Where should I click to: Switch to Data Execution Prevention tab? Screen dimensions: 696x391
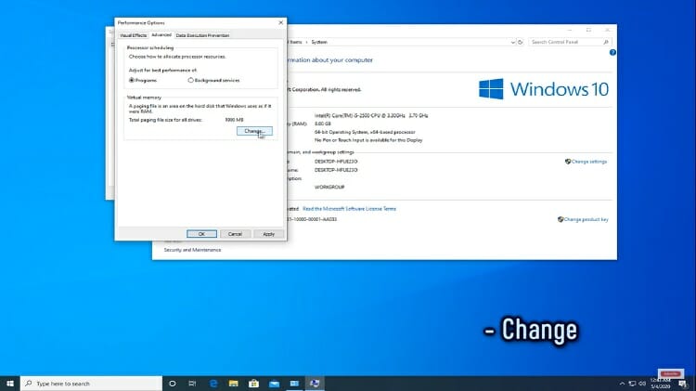click(x=202, y=35)
